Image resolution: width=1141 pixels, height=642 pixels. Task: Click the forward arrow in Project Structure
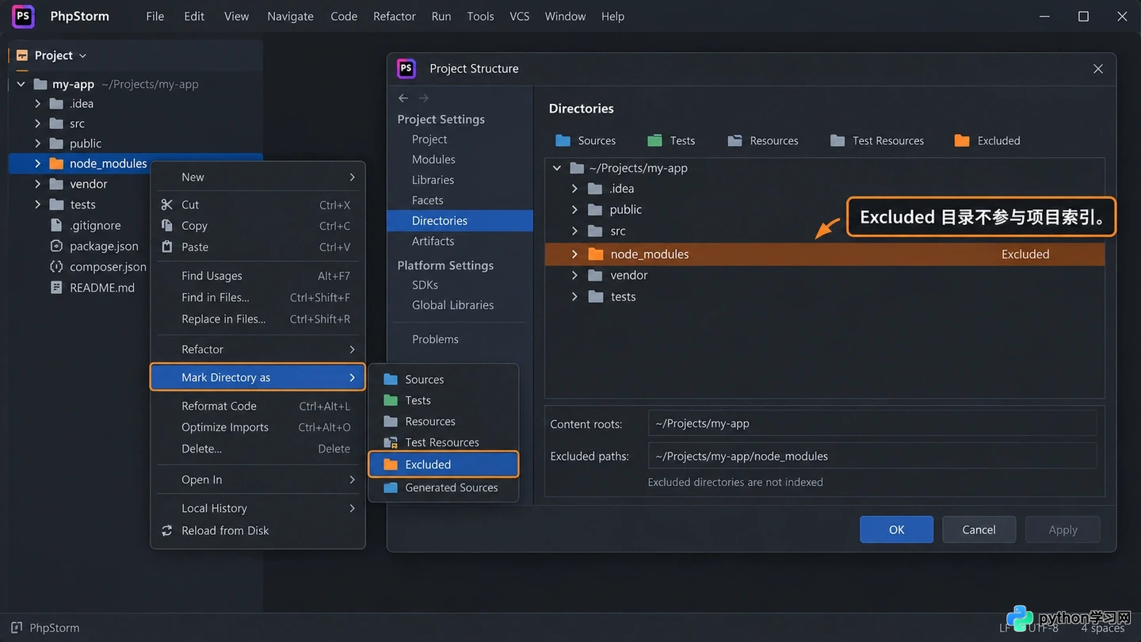tap(423, 98)
